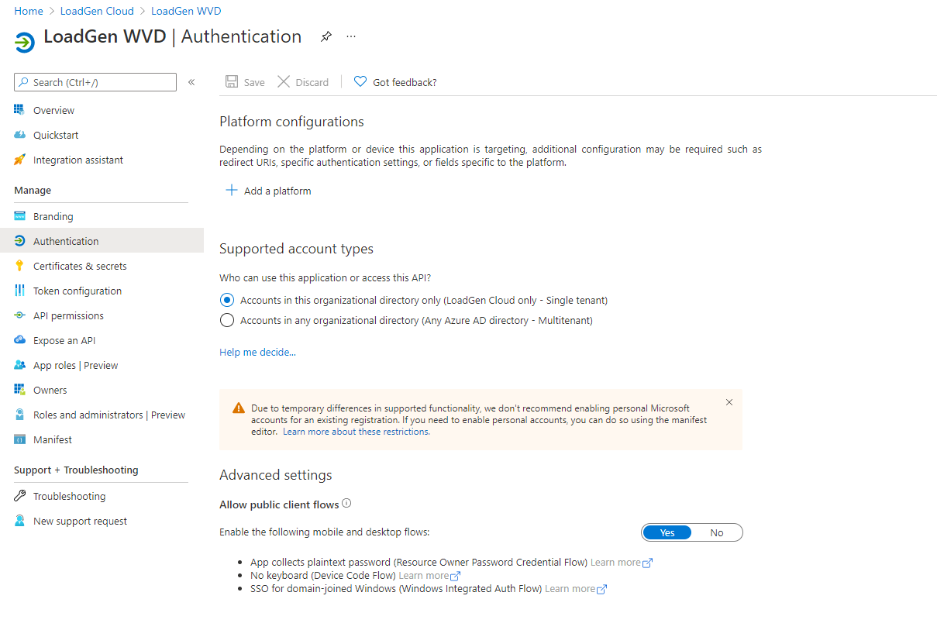Click the Certificates & secrets key icon
This screenshot has height=637, width=937.
pyautogui.click(x=20, y=266)
